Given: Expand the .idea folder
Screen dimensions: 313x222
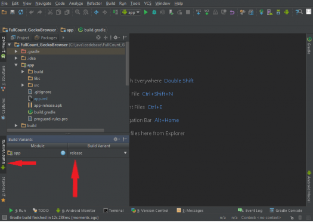Looking at the screenshot, I should coord(16,58).
